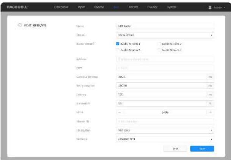
Task: Click the Stream ID input field
Action: point(165,121)
